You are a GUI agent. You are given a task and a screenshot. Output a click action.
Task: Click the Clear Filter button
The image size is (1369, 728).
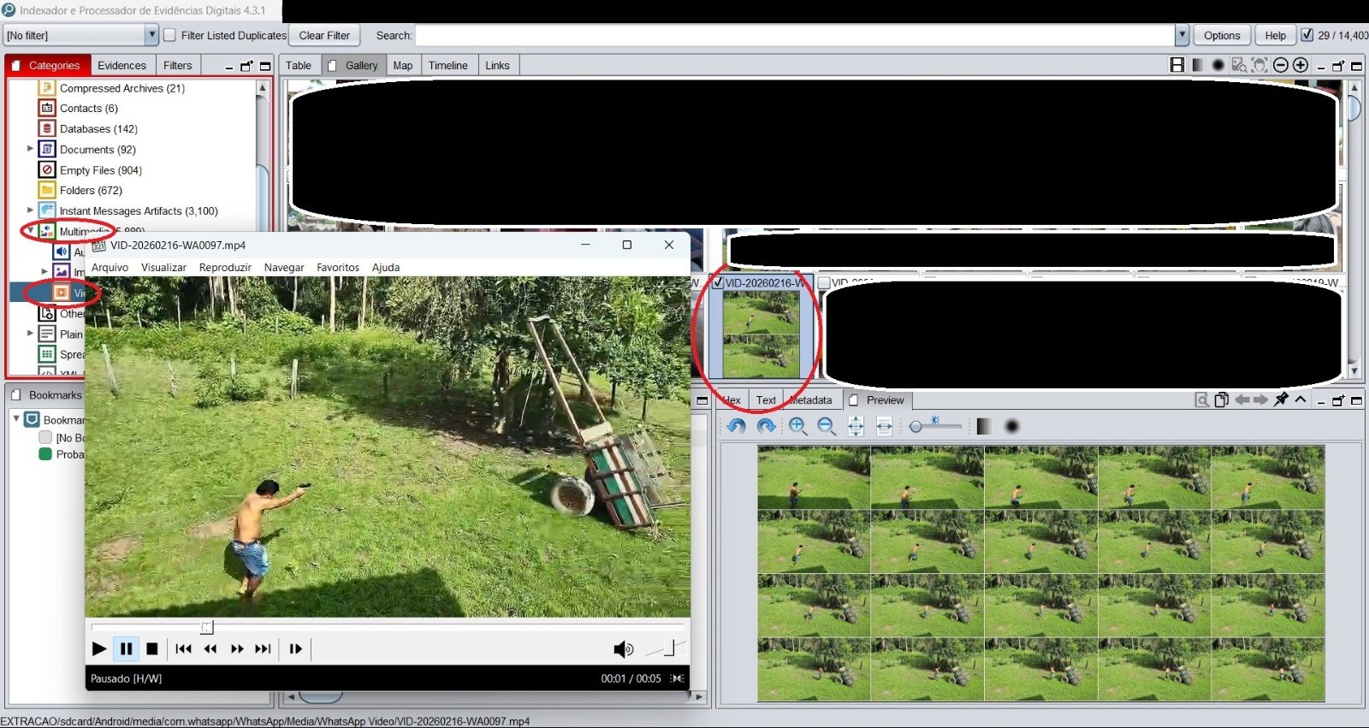point(324,35)
